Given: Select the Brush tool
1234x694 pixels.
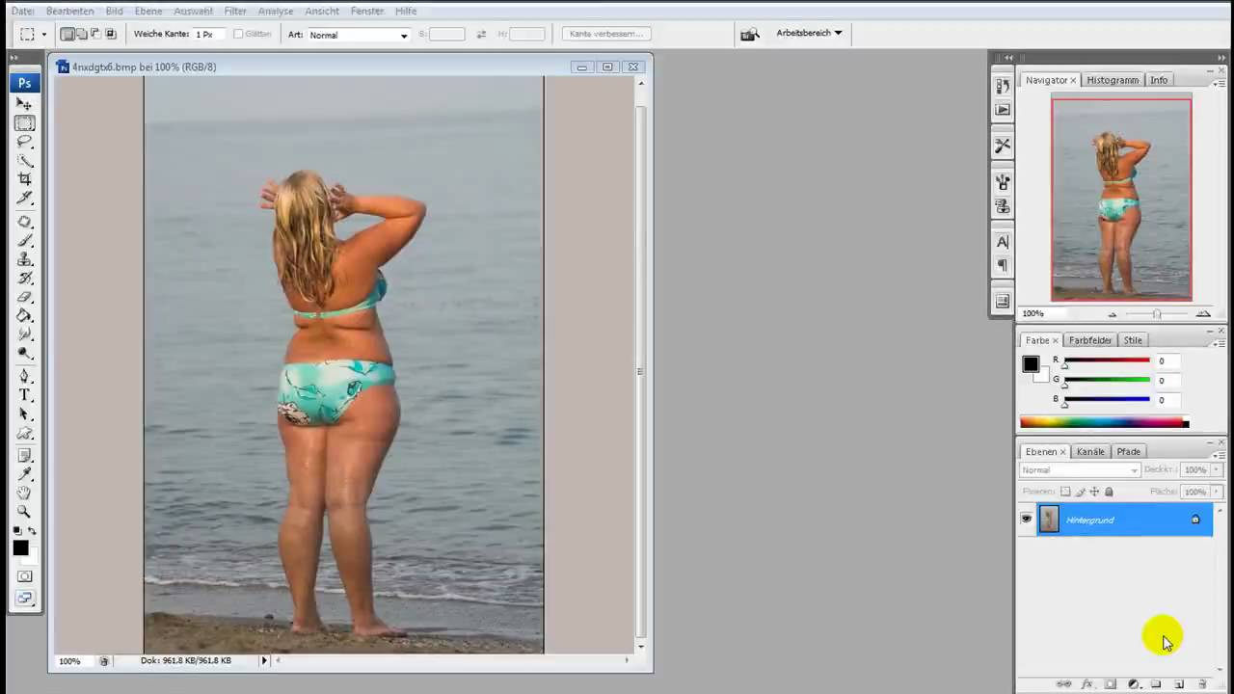Looking at the screenshot, I should click(x=25, y=240).
